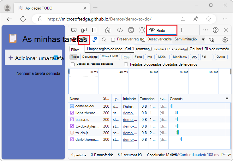Open Network settings gear icon
233x161 pixels.
pyautogui.click(x=225, y=40)
